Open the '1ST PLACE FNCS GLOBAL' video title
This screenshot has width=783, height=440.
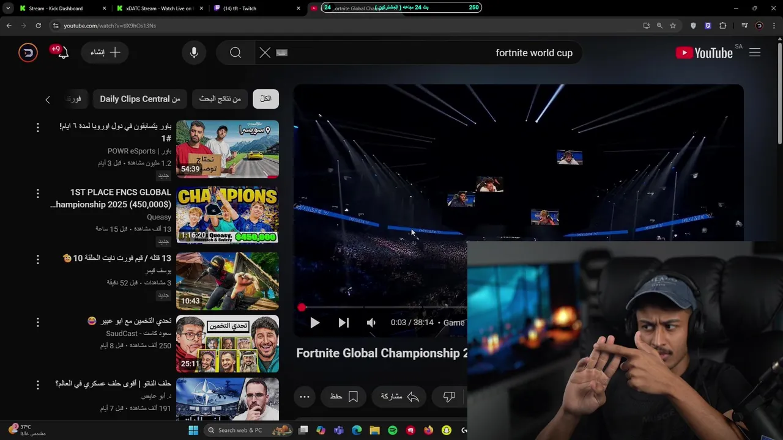click(x=111, y=198)
